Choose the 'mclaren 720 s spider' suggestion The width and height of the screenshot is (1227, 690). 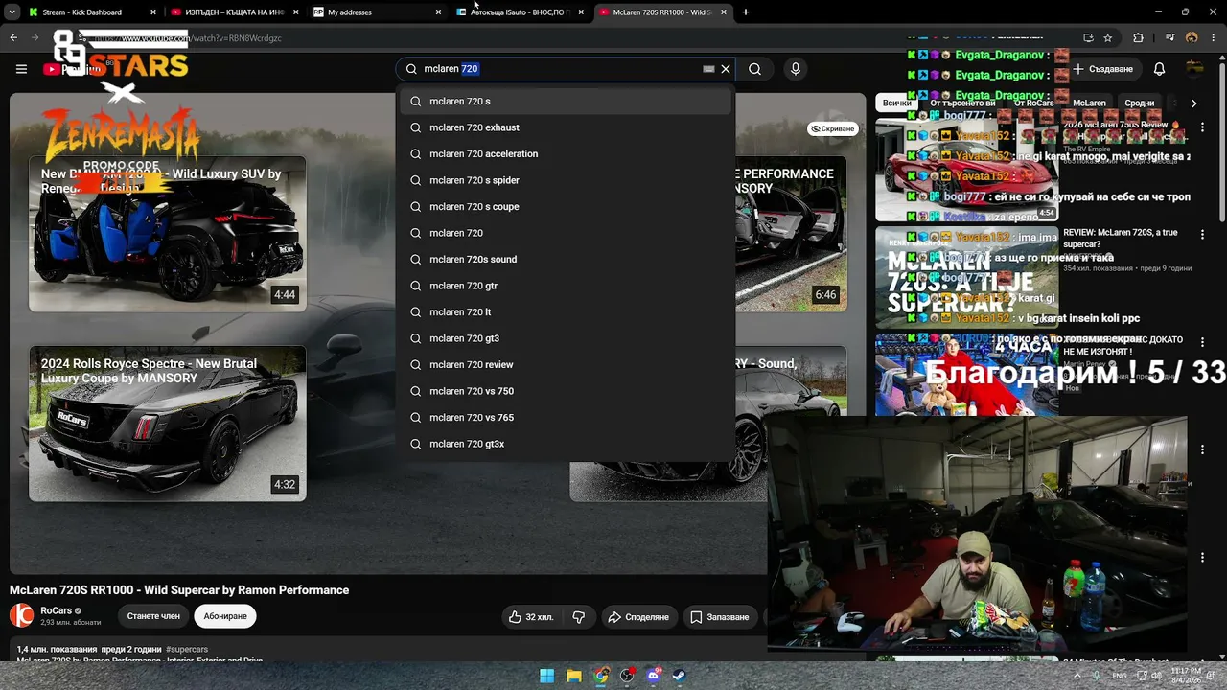click(x=567, y=180)
